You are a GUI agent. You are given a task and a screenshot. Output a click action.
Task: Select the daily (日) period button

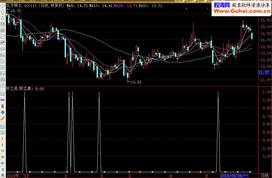[2, 169]
